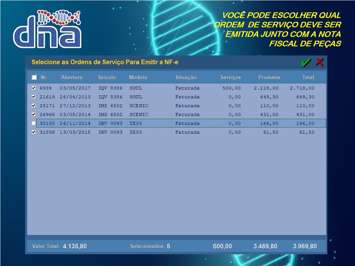The height and width of the screenshot is (266, 355).
Task: Uncheck the checkbox for order 31856
Action: point(34,132)
